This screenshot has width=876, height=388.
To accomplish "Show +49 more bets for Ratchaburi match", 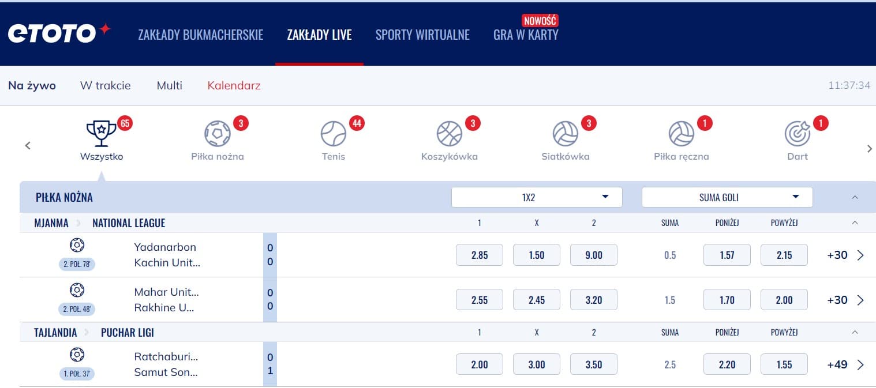I will pyautogui.click(x=845, y=364).
